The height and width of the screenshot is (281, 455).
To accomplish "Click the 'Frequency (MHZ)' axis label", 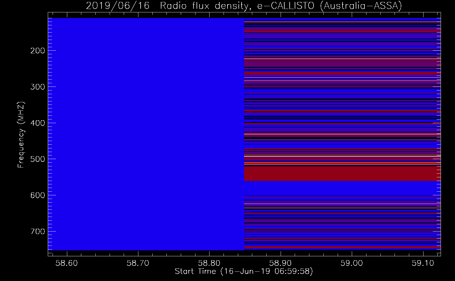I will point(21,135).
